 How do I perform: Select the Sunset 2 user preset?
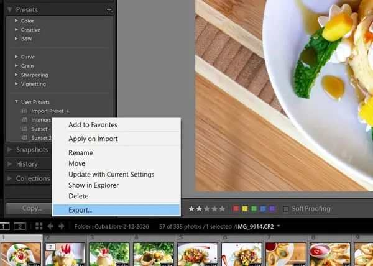click(x=42, y=138)
